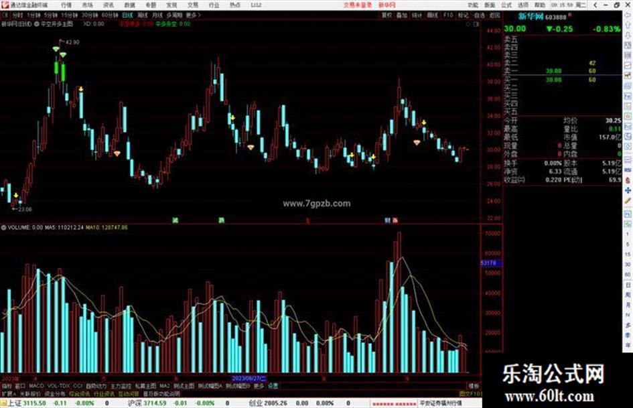Click the gear icon beside 平空开多主图
The width and height of the screenshot is (633, 408).
tap(37, 24)
